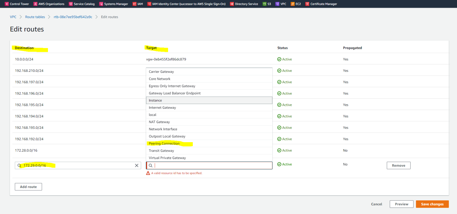
Task: Open the Route tables breadcrumb link
Action: click(35, 17)
